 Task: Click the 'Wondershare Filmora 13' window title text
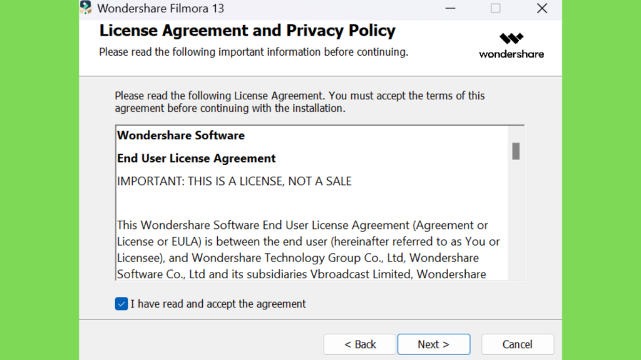(161, 8)
